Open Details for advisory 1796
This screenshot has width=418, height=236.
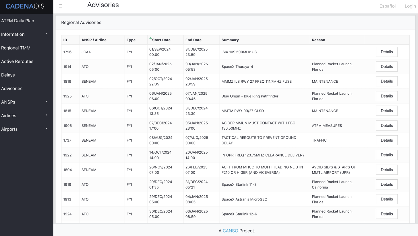[387, 52]
